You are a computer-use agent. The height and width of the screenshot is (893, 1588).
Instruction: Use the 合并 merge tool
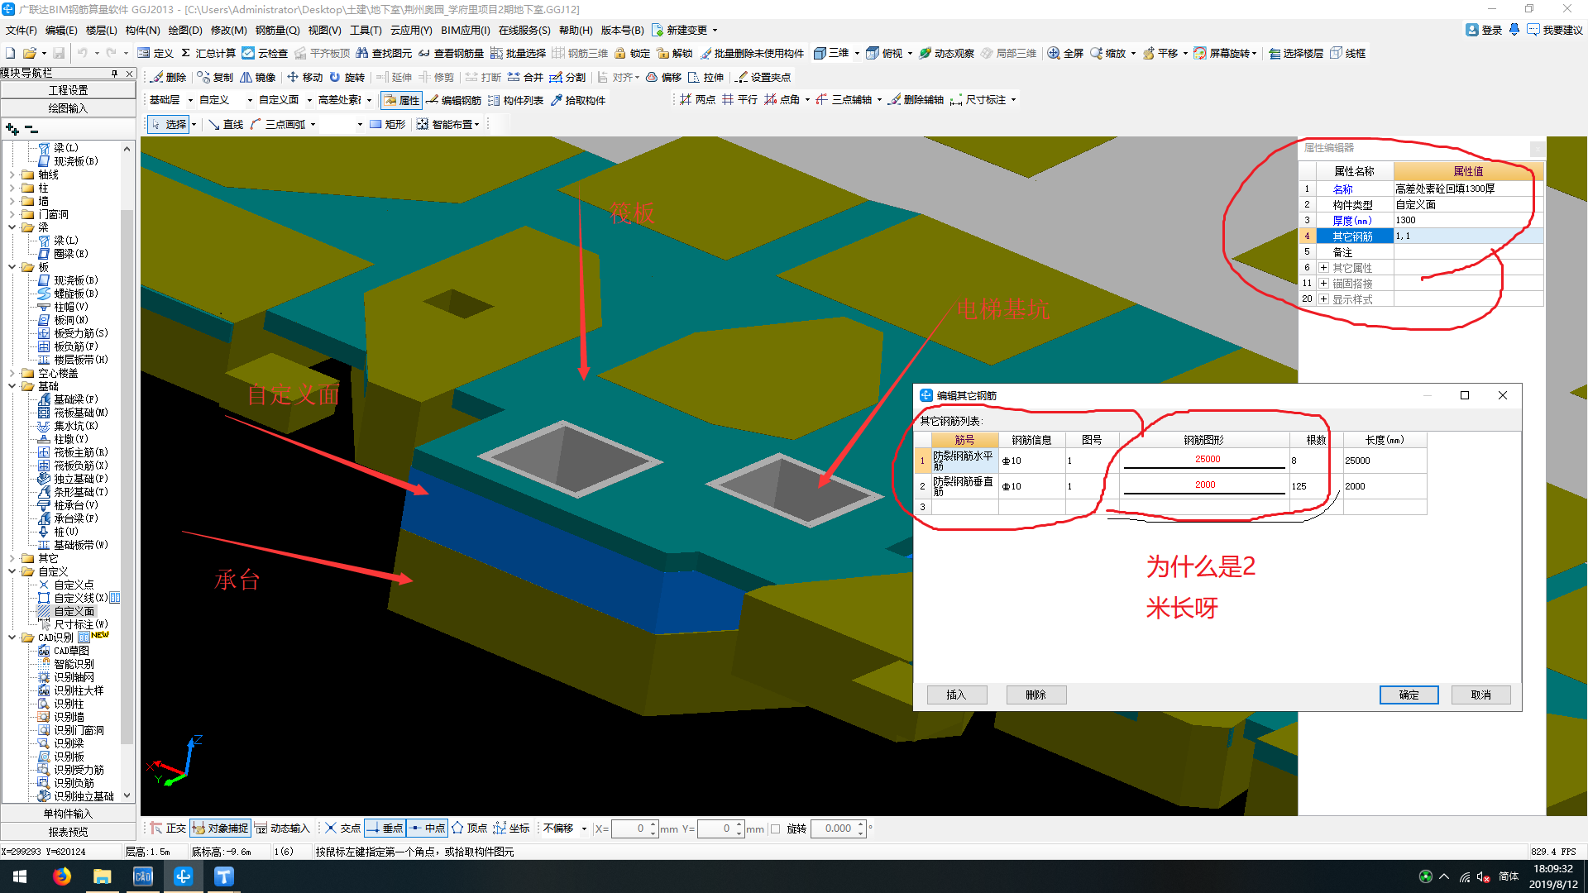pos(526,77)
